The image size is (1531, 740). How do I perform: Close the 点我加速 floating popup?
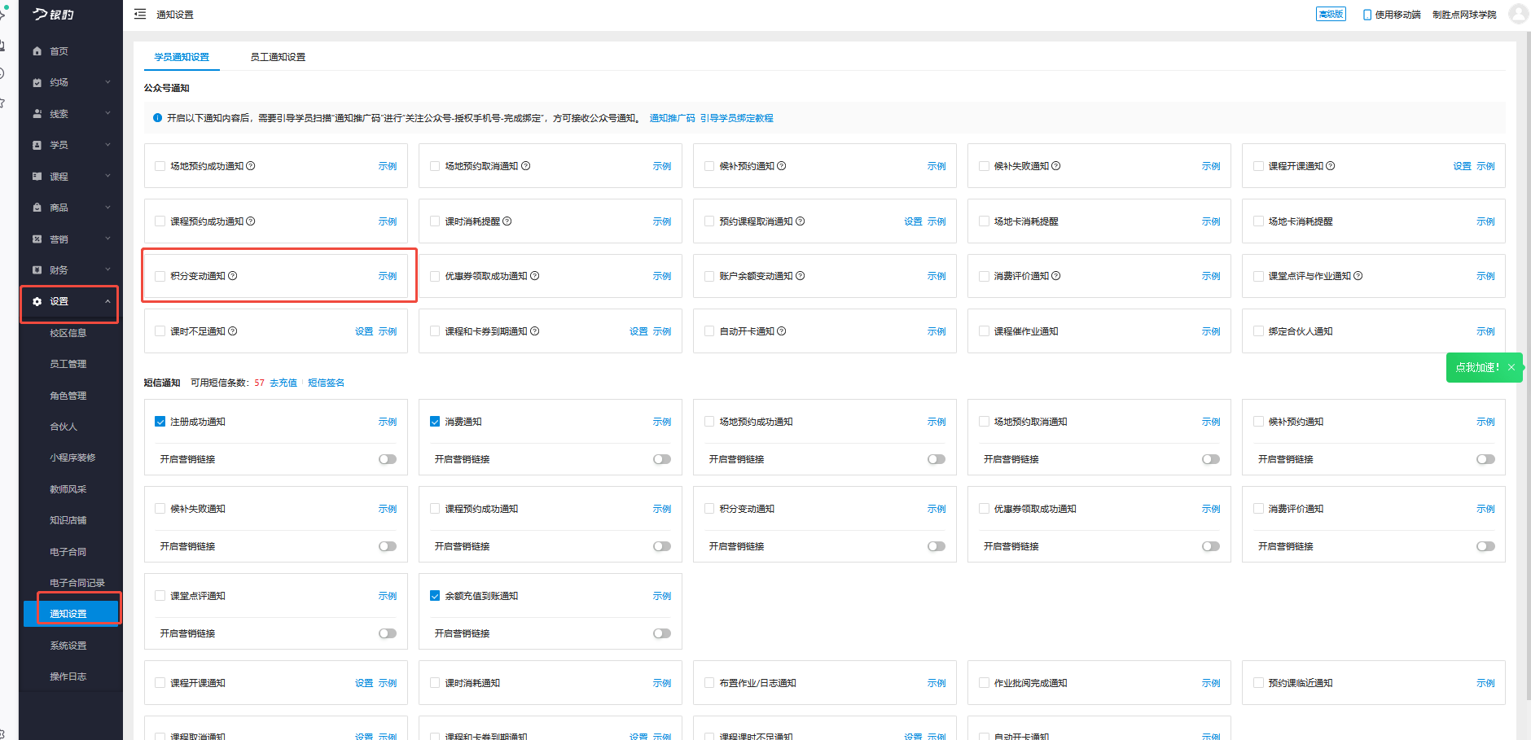click(1511, 367)
